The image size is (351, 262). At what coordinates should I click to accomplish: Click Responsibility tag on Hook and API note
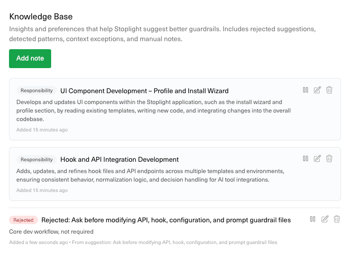36,159
